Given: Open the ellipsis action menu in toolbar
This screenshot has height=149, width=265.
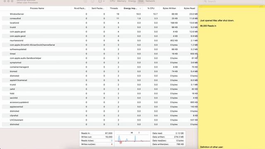Looking at the screenshot, I should pos(101,1).
